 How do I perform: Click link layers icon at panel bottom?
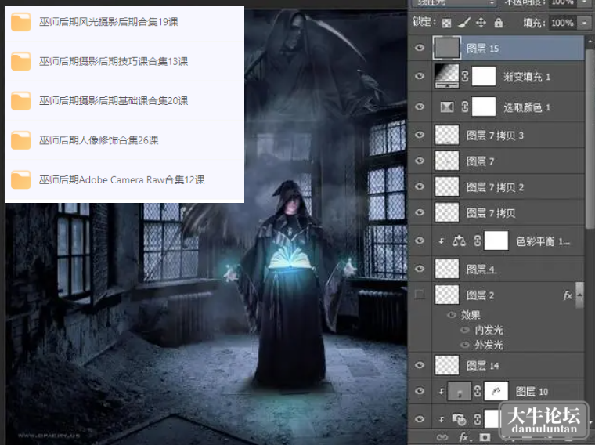tap(442, 437)
